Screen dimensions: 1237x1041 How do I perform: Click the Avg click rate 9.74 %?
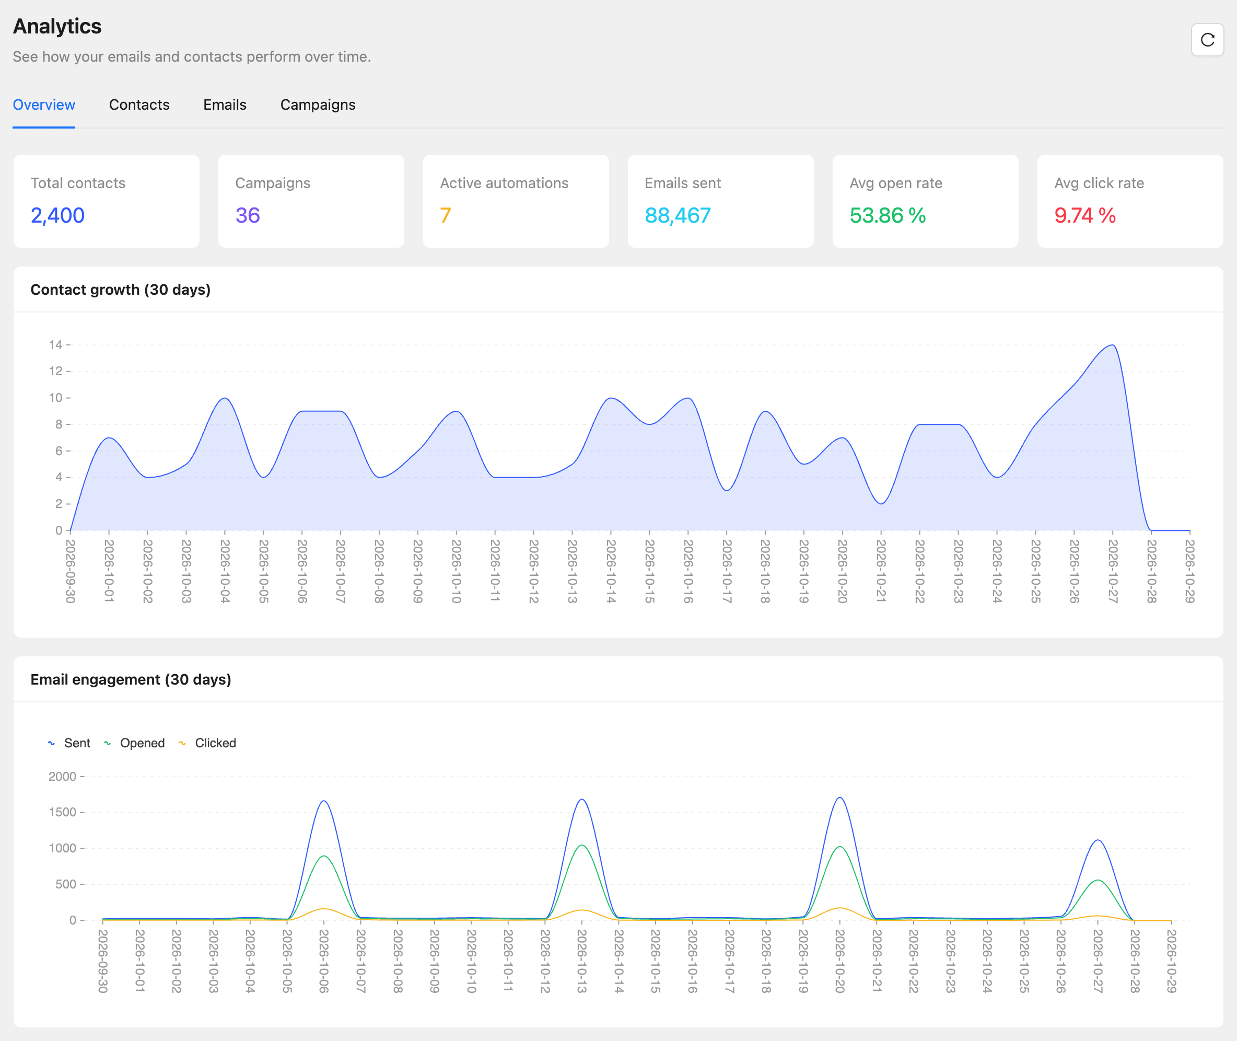pos(1085,215)
